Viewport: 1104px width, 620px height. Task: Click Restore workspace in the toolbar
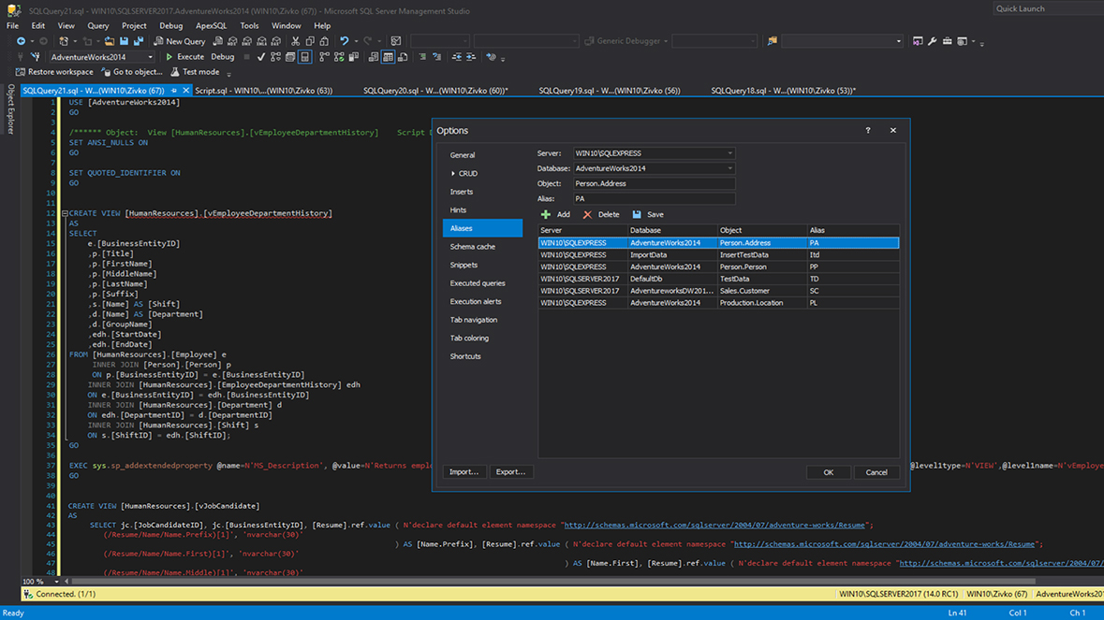[54, 72]
